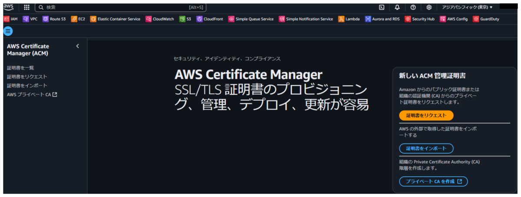Expand the アジアパシフィック (東京) region dropdown
This screenshot has height=197, width=521.
pos(467,7)
